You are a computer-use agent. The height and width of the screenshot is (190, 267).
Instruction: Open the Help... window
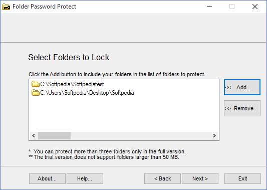coord(85,178)
